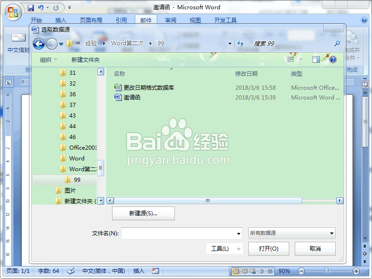Switch to the 页面布局 ribbon tab
The height and width of the screenshot is (279, 372).
pyautogui.click(x=91, y=20)
